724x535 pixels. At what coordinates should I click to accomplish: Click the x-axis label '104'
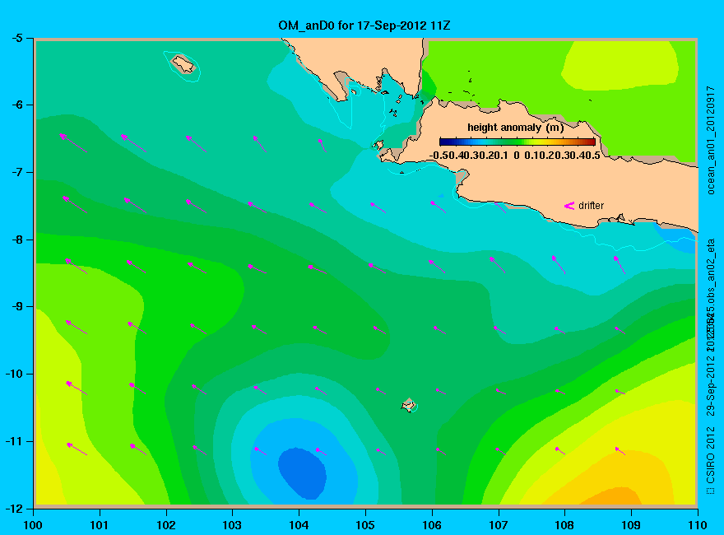point(299,525)
